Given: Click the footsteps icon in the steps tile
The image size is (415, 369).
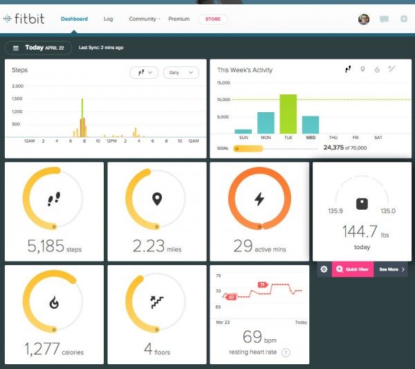Looking at the screenshot, I should [54, 199].
